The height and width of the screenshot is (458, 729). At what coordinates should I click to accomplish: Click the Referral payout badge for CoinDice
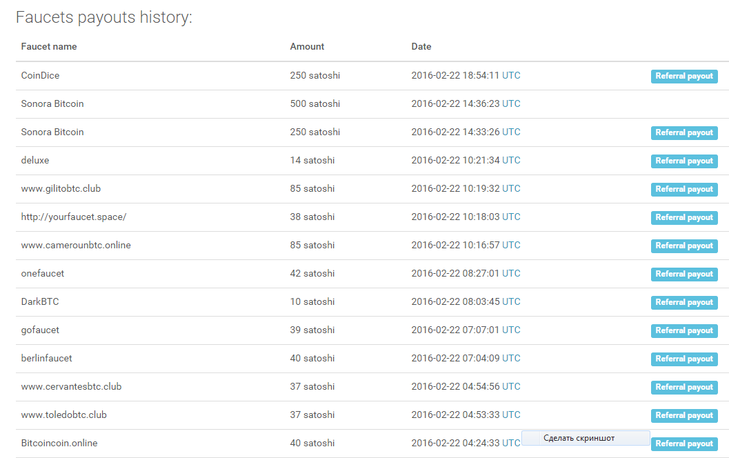click(x=684, y=77)
